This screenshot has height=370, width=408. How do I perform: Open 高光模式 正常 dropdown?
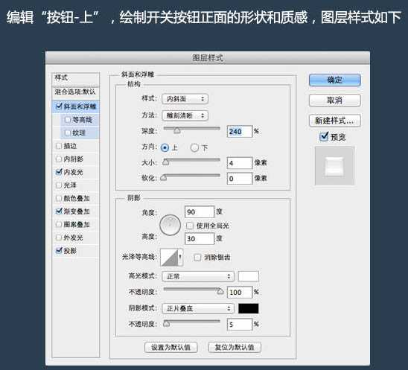click(x=198, y=276)
